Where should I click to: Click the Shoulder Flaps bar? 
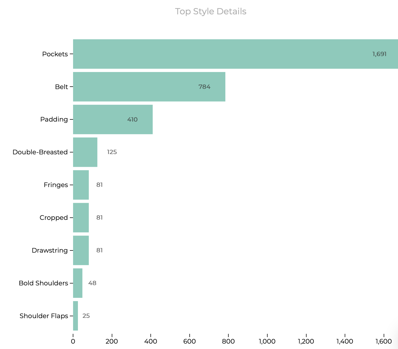[x=75, y=316]
